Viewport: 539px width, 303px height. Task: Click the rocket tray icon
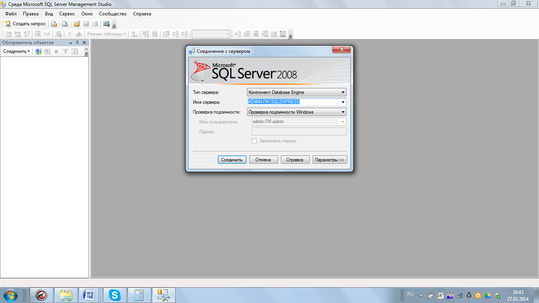click(x=469, y=295)
